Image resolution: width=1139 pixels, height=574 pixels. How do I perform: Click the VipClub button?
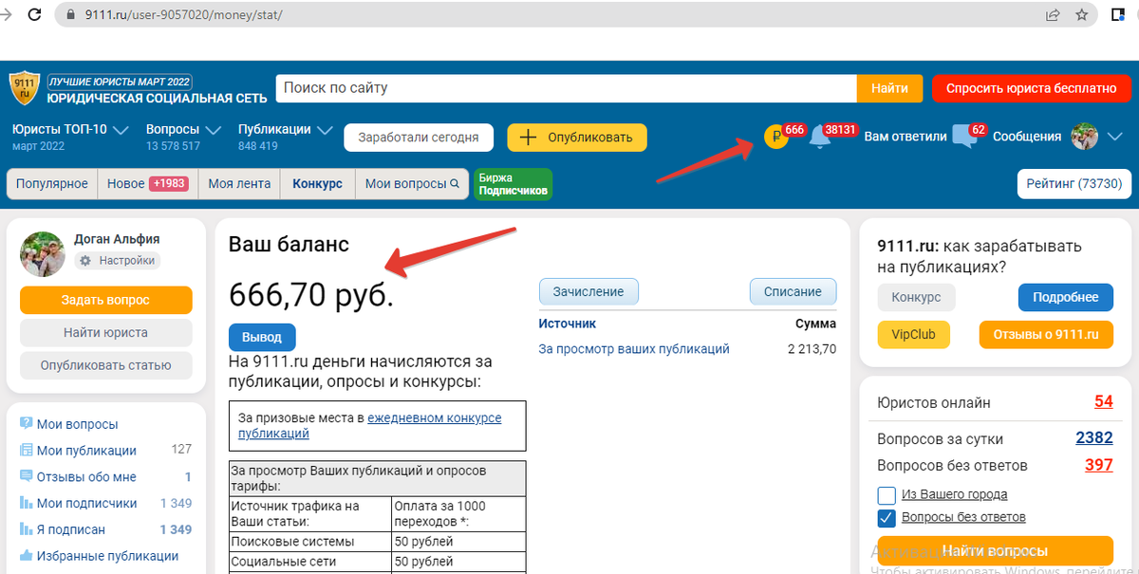[x=913, y=334]
